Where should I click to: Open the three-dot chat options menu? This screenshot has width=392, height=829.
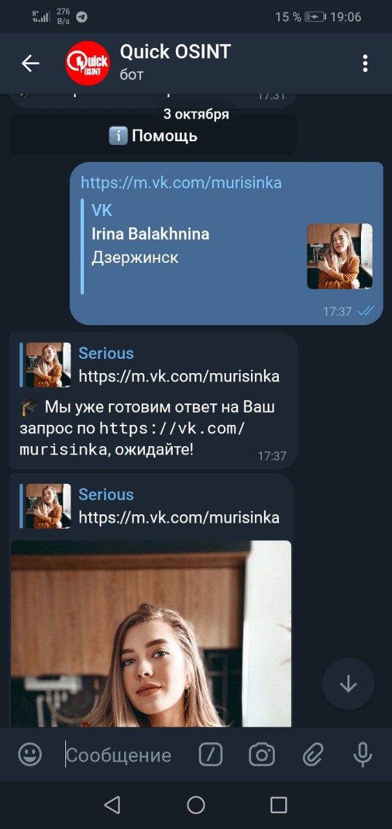pos(365,63)
